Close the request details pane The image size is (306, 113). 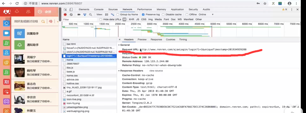tap(120, 40)
